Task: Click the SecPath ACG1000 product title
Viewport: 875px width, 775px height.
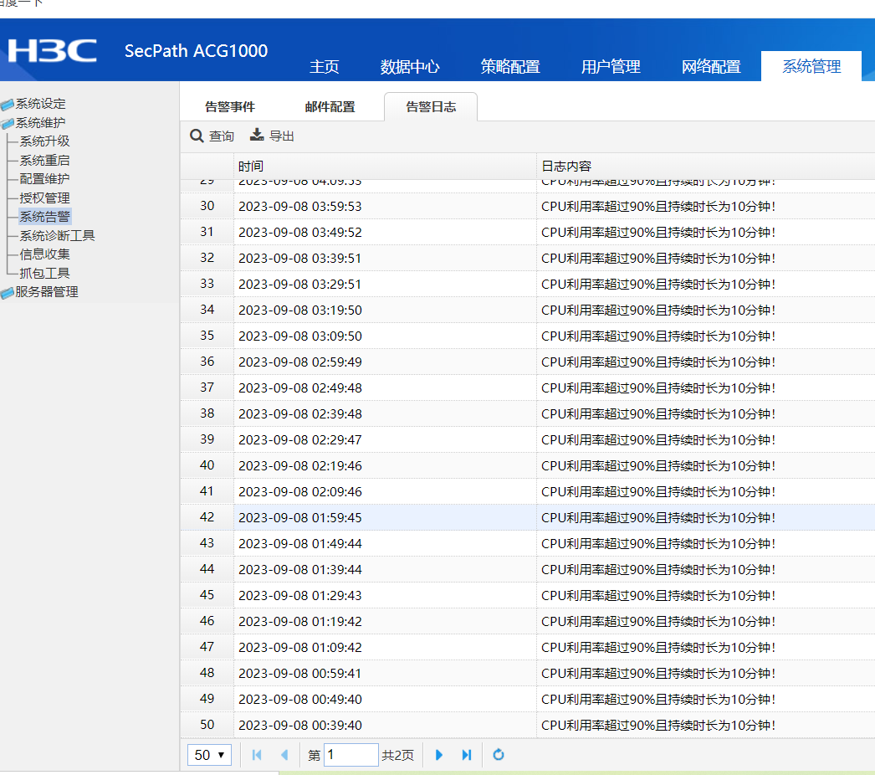Action: [196, 51]
